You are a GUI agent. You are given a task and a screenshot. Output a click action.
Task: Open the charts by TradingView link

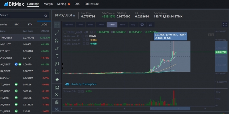[81, 84]
